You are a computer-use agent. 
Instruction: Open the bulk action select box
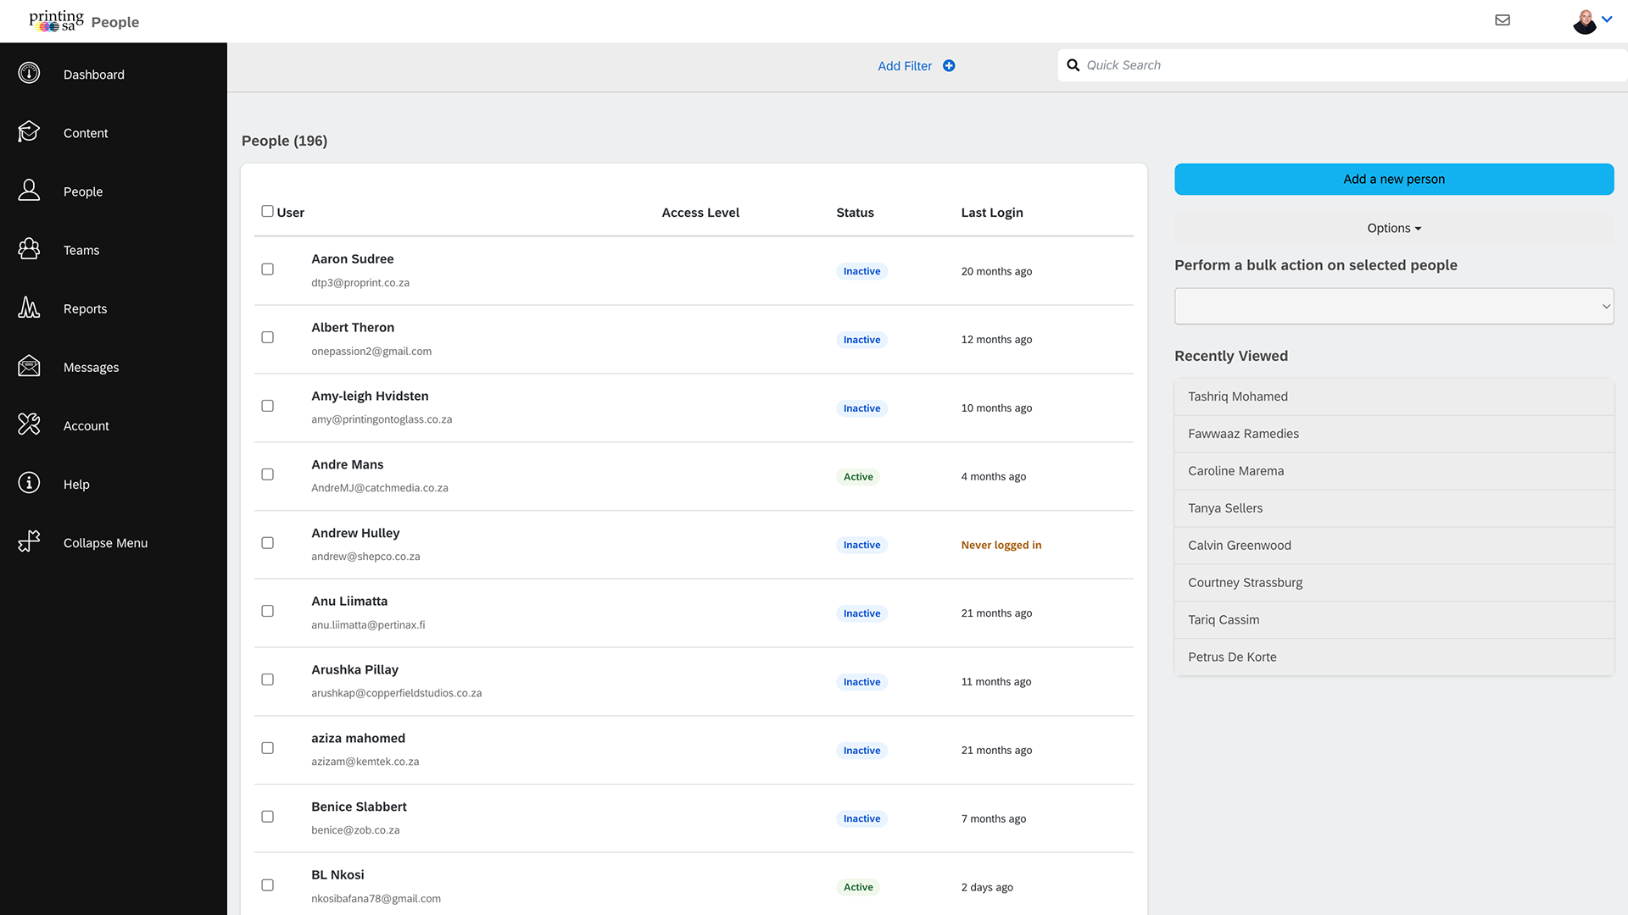click(1394, 306)
